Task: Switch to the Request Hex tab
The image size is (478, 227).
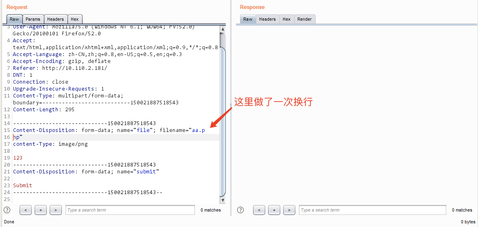Action: click(x=75, y=19)
